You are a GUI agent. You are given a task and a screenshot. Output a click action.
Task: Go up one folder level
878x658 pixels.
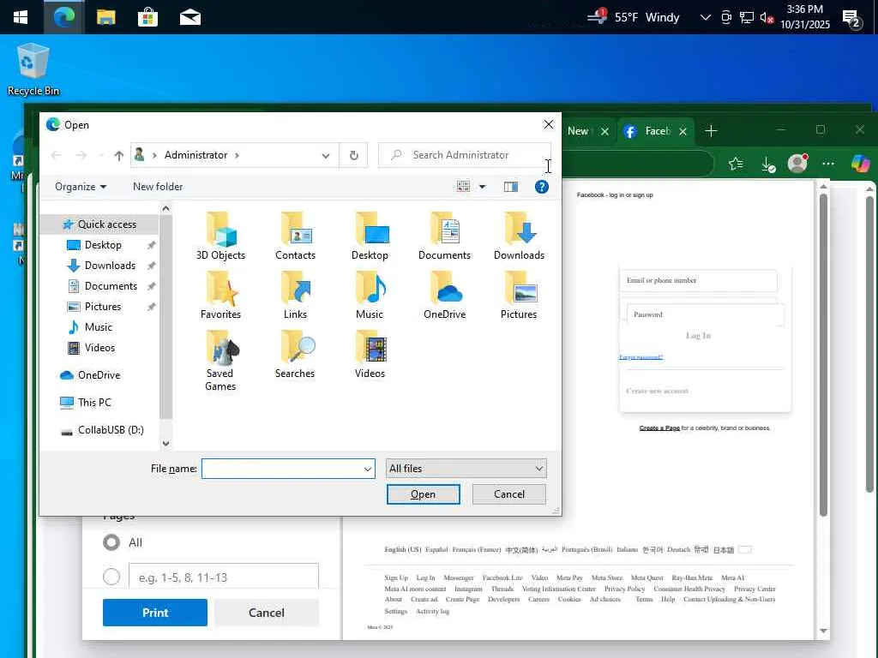118,156
